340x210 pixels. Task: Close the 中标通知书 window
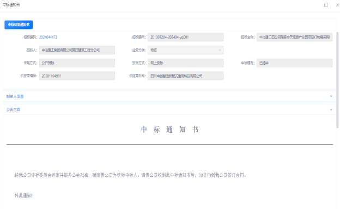(x=337, y=5)
